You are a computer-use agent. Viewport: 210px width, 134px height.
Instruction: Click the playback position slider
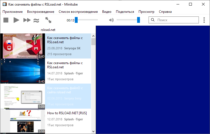coord(86,20)
